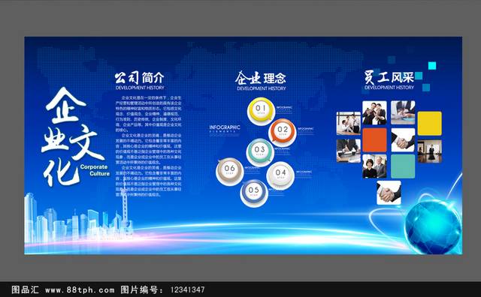Click the 图品汇 brand name
481x297 pixels.
[x=25, y=289]
